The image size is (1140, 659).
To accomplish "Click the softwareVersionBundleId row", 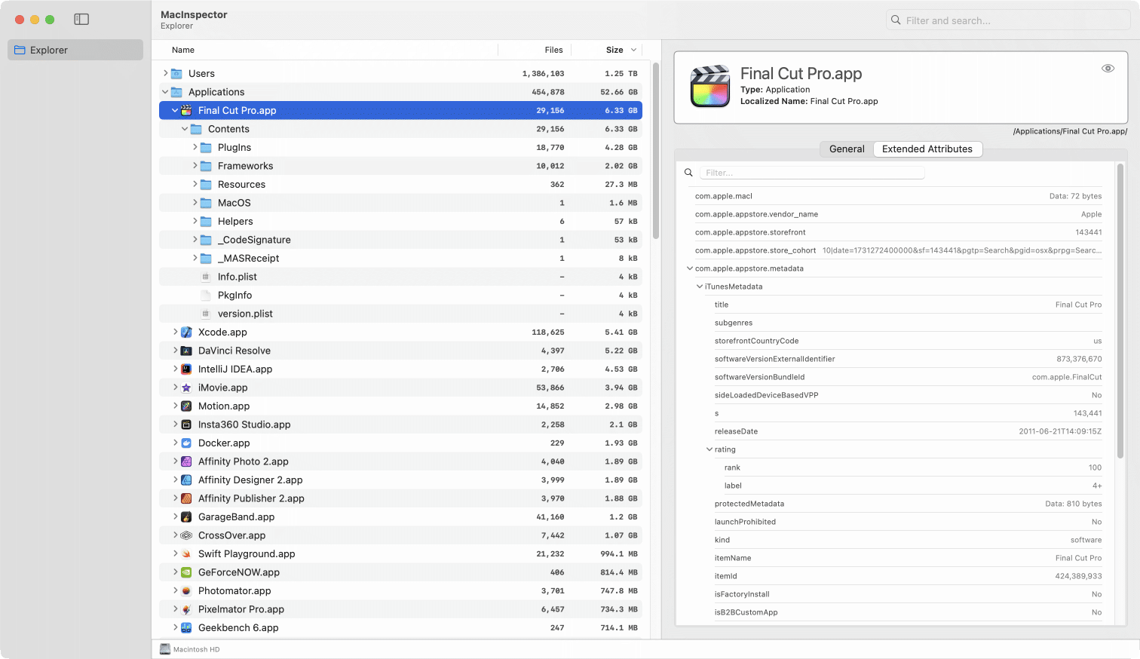I will tap(908, 377).
